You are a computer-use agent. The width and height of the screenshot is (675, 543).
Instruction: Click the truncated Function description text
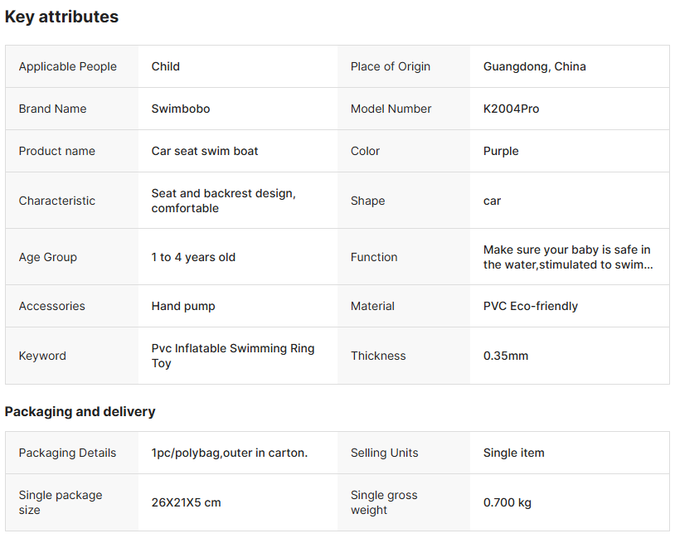(x=567, y=257)
